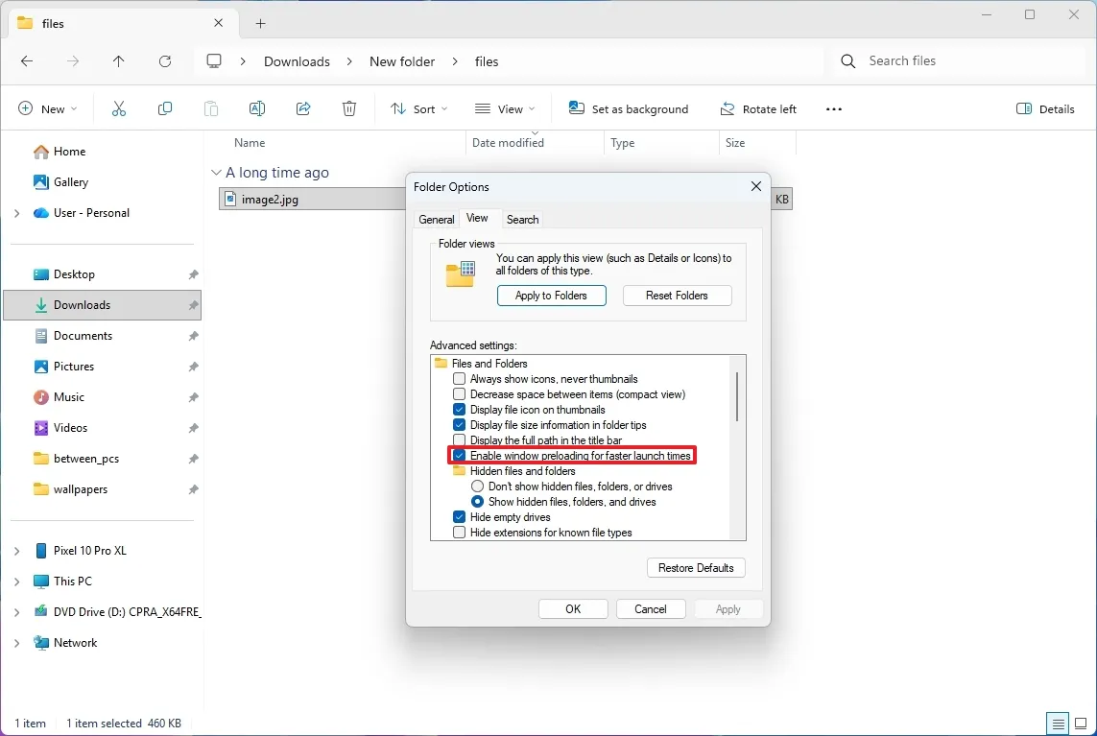Viewport: 1097px width, 736px height.
Task: Click the Restore Defaults button
Action: tap(696, 568)
